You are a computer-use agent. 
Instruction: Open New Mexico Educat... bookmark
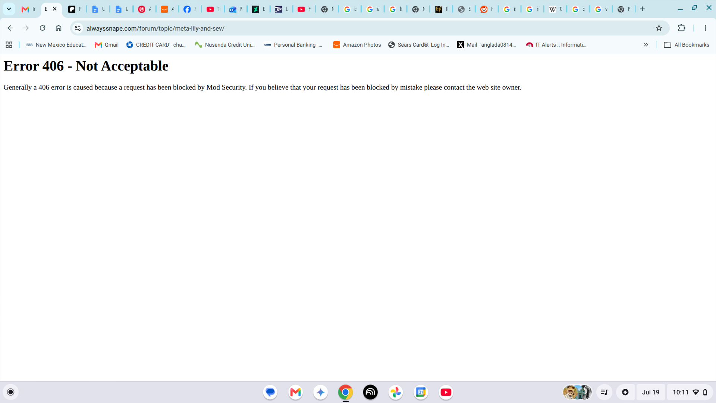56,45
